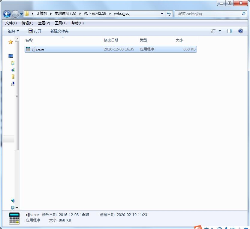
Task: Expand arrow before 计算机 in address bar
Action: 33,14
